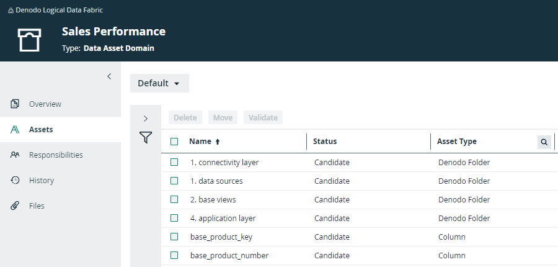Collapse the left sidebar with the chevron

click(x=109, y=76)
